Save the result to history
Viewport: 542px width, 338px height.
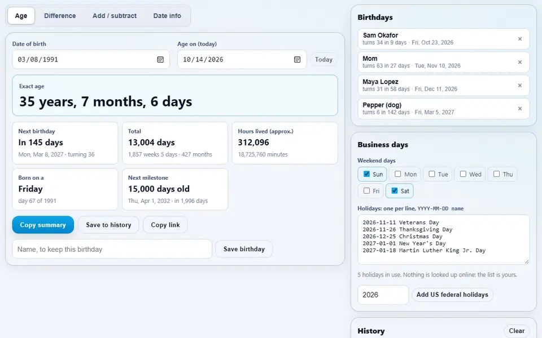pyautogui.click(x=108, y=225)
